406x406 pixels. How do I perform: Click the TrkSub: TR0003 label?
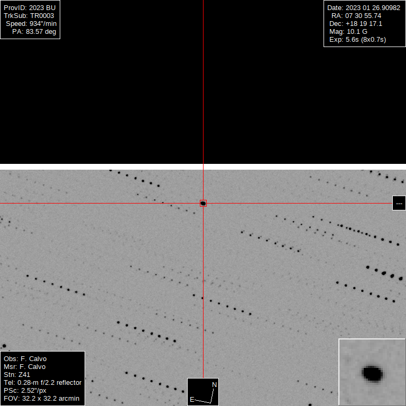point(29,16)
